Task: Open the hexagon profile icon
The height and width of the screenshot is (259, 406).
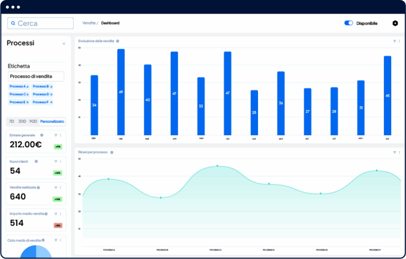Action: coord(395,23)
